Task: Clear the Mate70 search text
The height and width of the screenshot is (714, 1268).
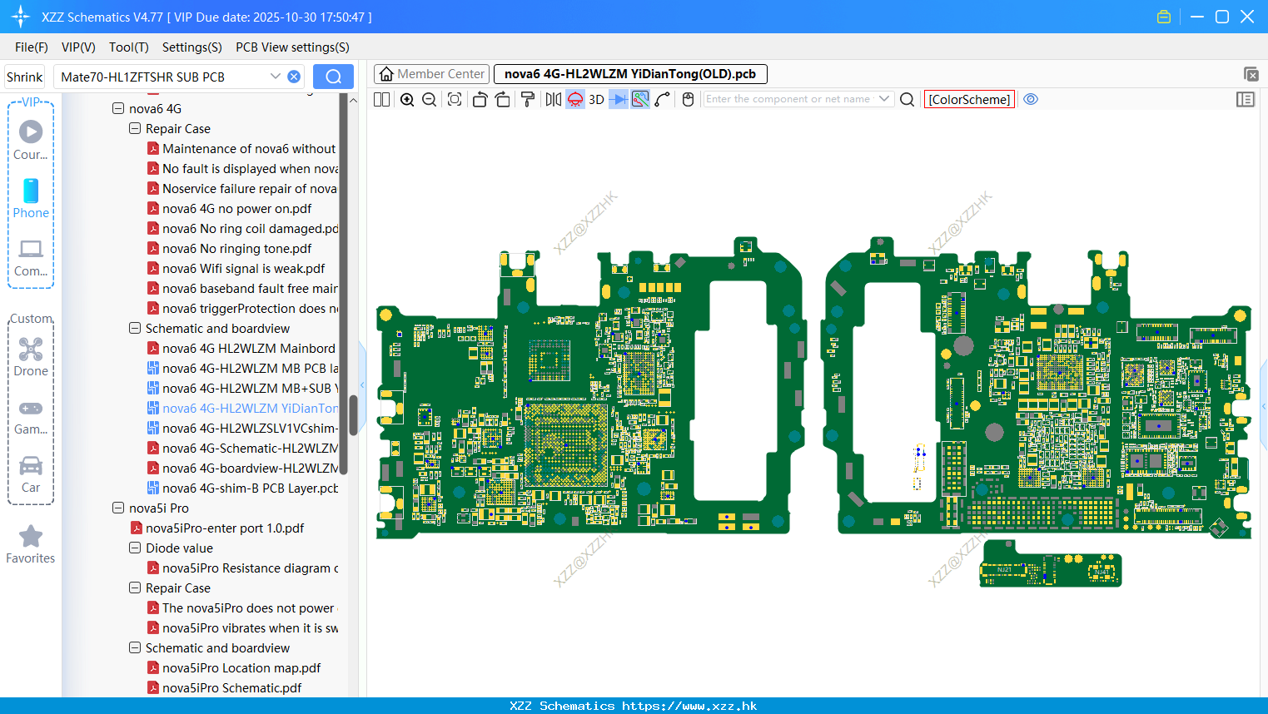Action: point(294,77)
